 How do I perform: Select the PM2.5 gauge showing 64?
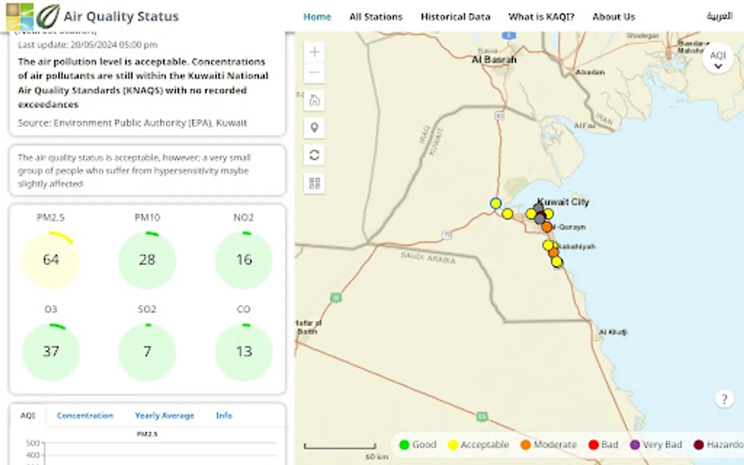click(51, 260)
